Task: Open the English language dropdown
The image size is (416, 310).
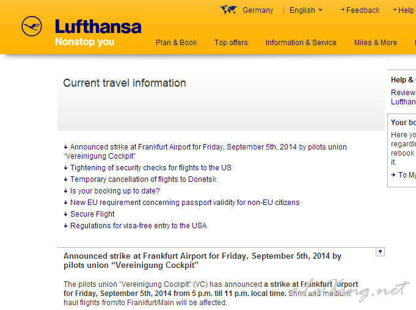Action: (306, 10)
